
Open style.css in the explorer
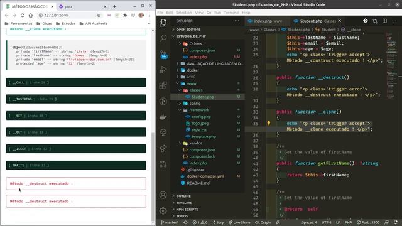point(199,130)
